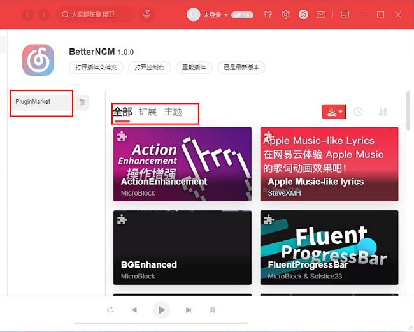This screenshot has width=414, height=332.
Task: Toggle A-Z sort order icon
Action: 383,112
